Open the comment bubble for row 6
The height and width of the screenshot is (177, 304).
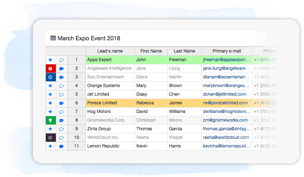pyautogui.click(x=61, y=103)
